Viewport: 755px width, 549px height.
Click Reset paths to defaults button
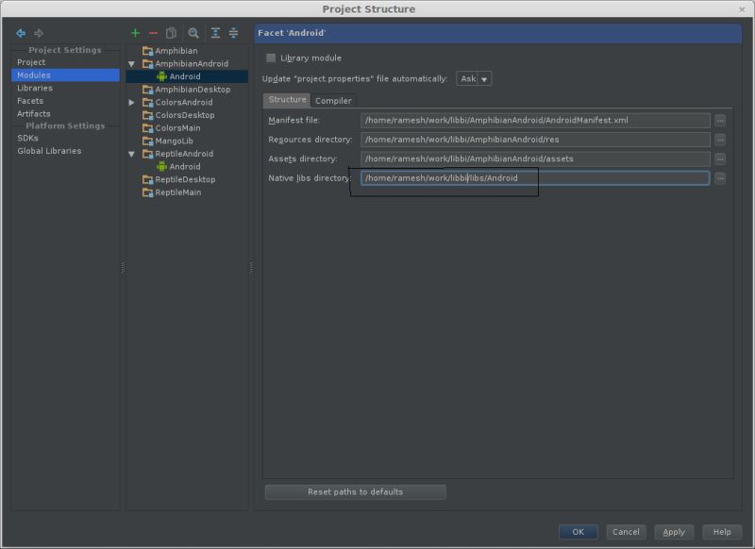pyautogui.click(x=356, y=491)
